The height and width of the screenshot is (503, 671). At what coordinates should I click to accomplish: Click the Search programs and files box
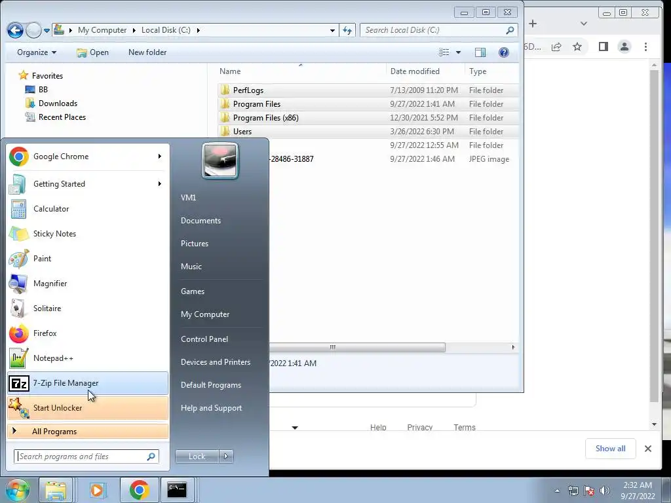coord(86,456)
